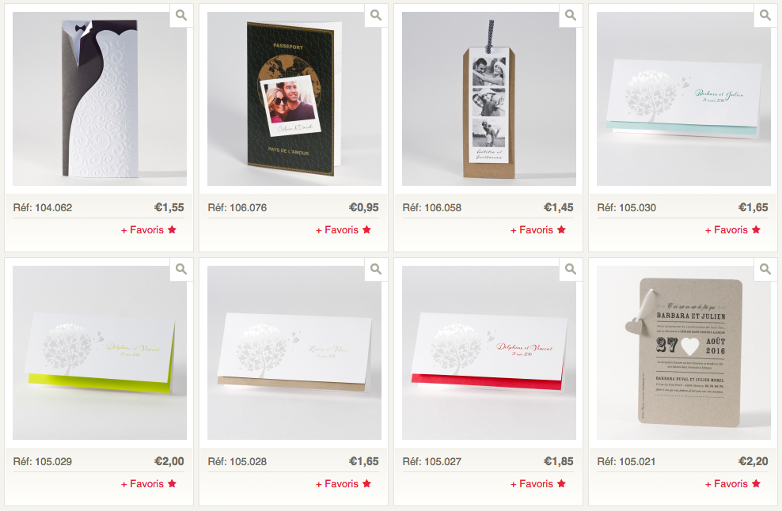
Task: Open the Passeport wedding card thumbnail
Action: tap(294, 99)
